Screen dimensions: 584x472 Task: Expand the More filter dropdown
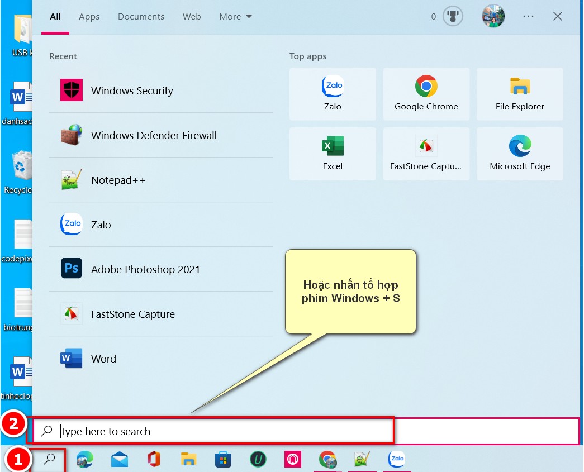pos(235,17)
